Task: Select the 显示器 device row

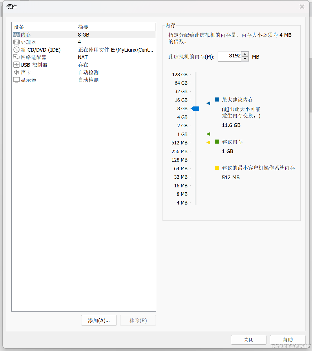Action: [84, 80]
